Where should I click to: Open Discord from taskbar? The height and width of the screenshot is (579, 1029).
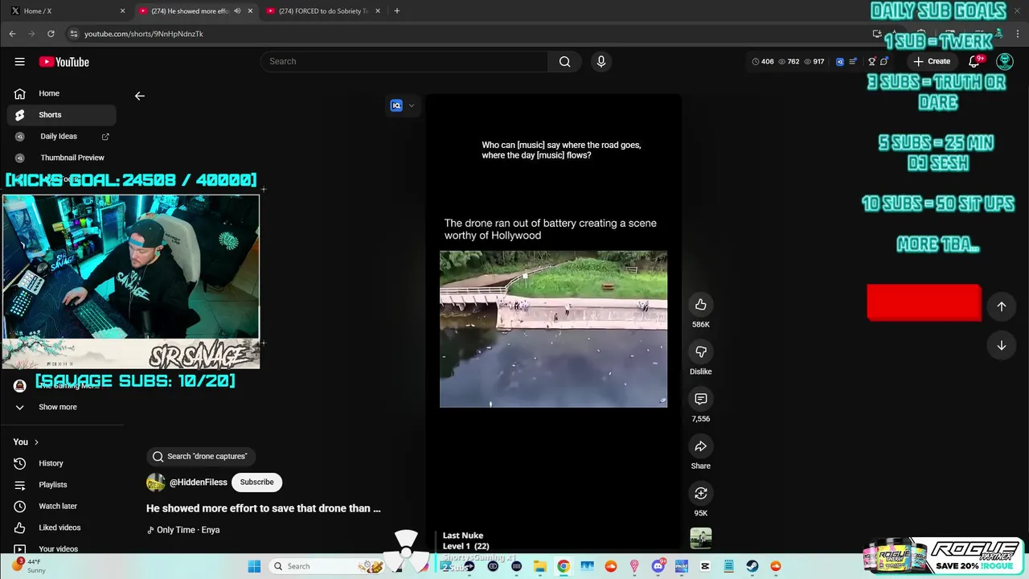(658, 566)
